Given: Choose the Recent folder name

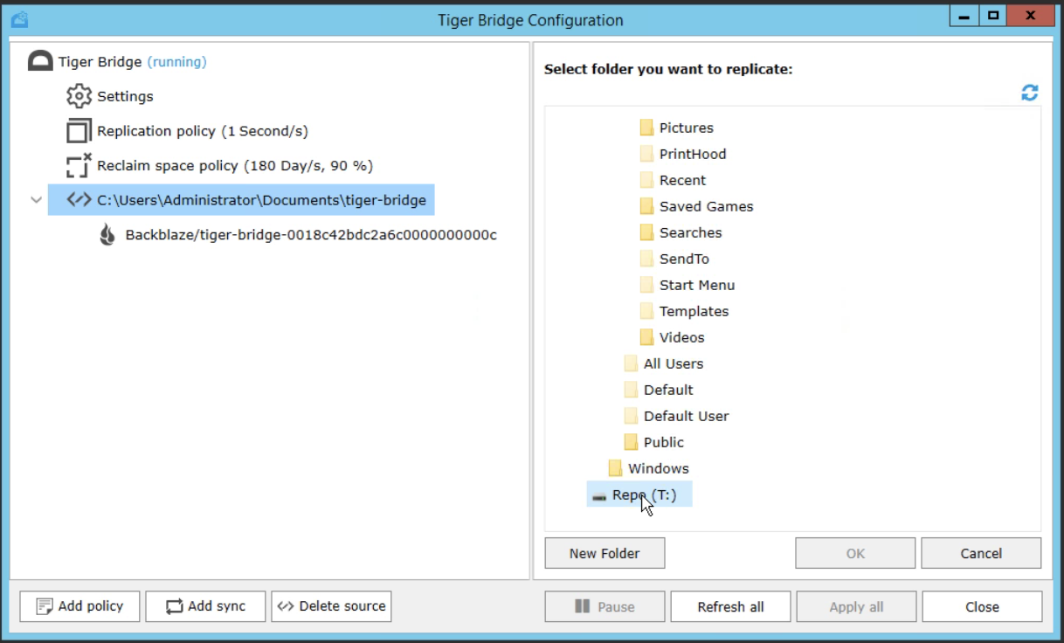Looking at the screenshot, I should tap(682, 180).
